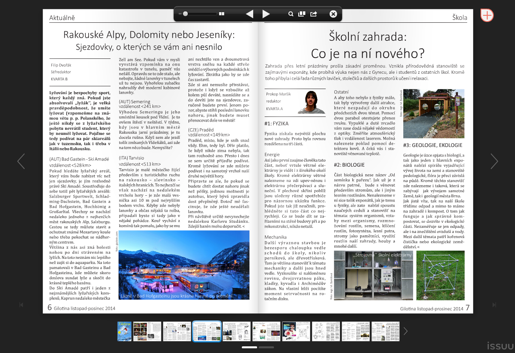Open the sixth thumbnail spread

pos(267,331)
